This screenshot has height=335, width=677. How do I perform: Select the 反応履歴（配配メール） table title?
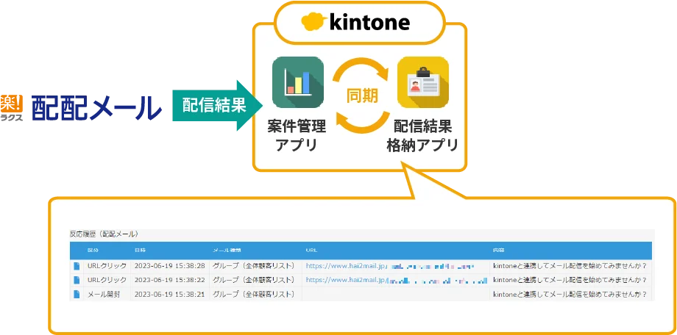pos(104,234)
